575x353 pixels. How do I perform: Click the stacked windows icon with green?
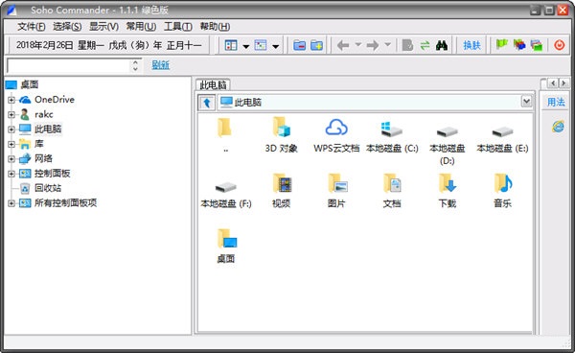pyautogui.click(x=536, y=45)
